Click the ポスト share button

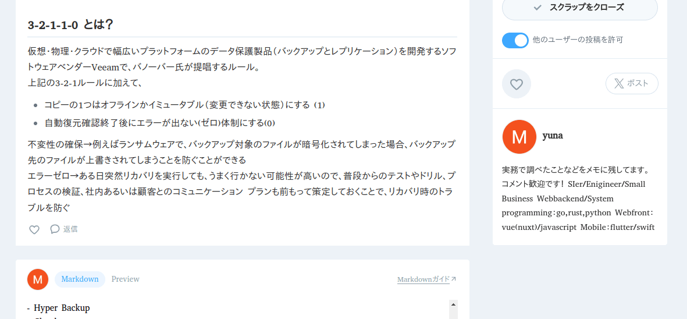click(x=632, y=83)
